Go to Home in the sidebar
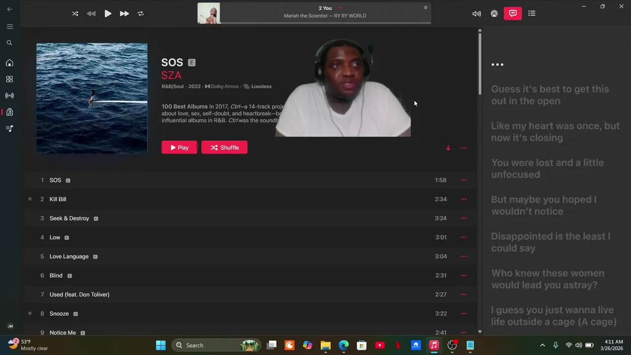631x355 pixels. (x=9, y=63)
